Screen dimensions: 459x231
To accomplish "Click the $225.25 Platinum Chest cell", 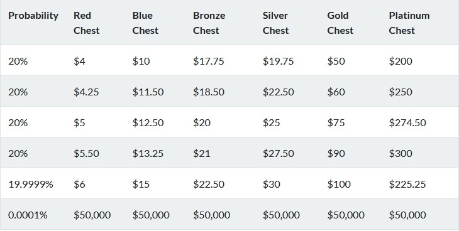I will coord(407,184).
